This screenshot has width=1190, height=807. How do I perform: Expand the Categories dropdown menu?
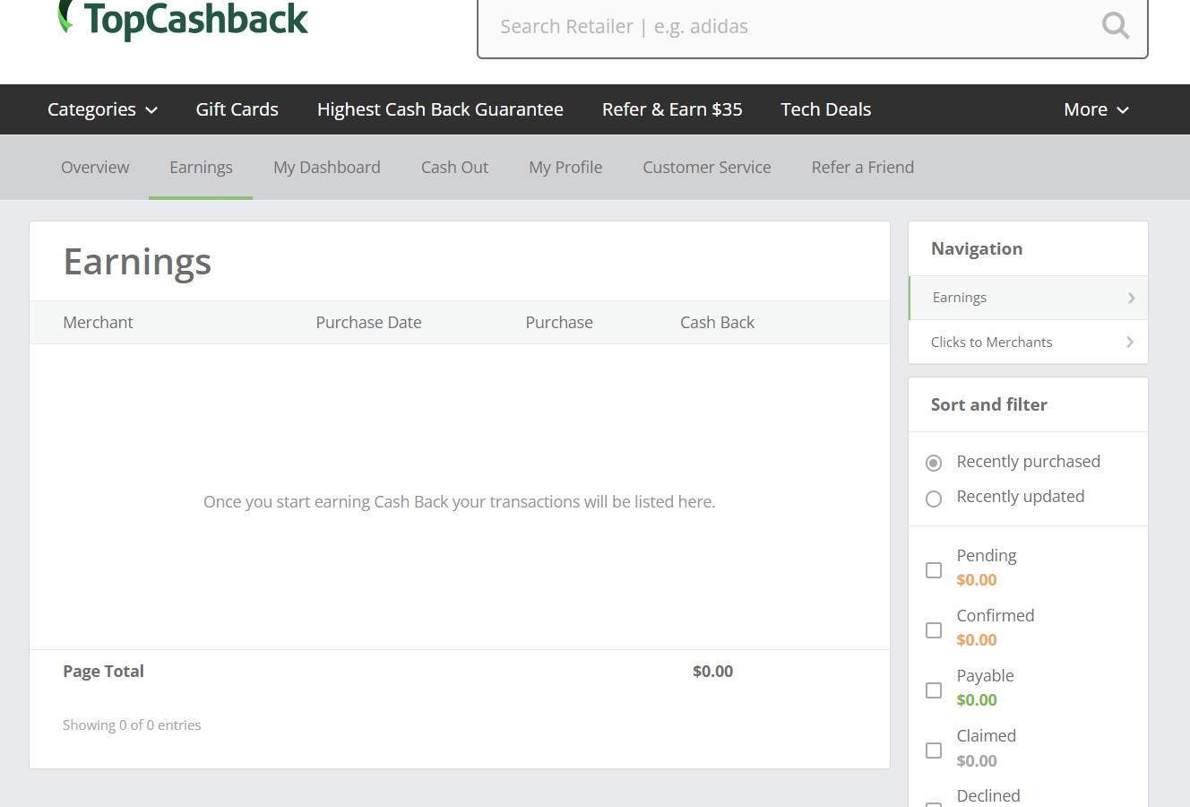pyautogui.click(x=102, y=109)
